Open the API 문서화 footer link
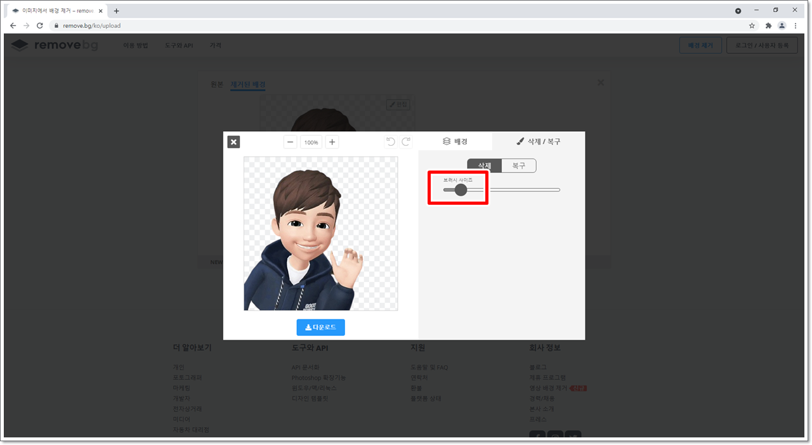 [x=306, y=368]
